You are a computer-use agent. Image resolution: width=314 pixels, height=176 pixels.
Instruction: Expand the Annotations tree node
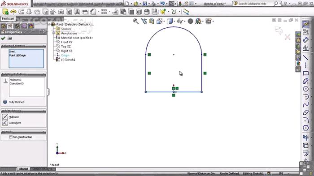(x=53, y=33)
